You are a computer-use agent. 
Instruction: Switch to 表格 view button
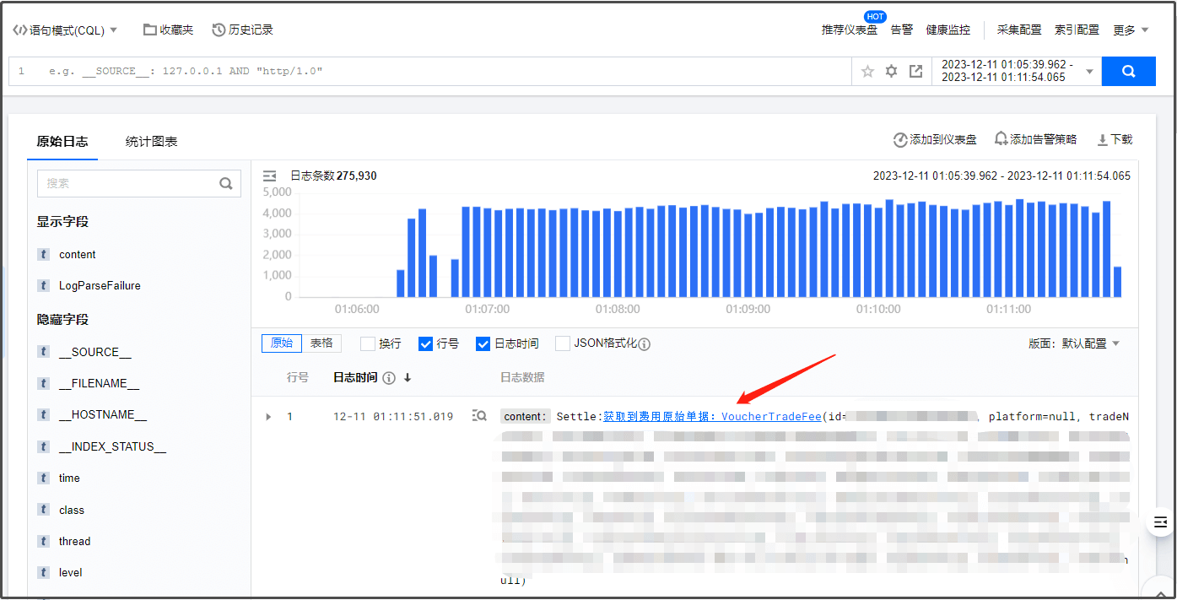321,343
